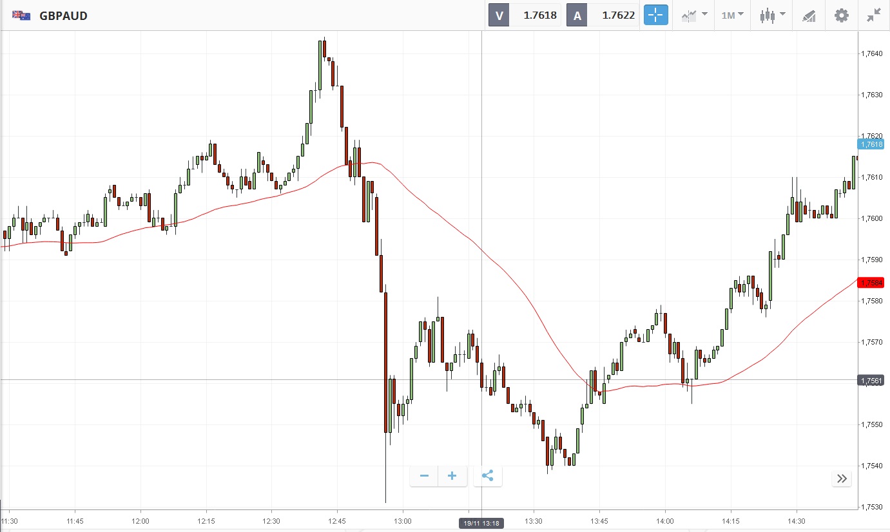Click the V sell price 1.7618 button
Screen dimensions: 890x532
524,15
